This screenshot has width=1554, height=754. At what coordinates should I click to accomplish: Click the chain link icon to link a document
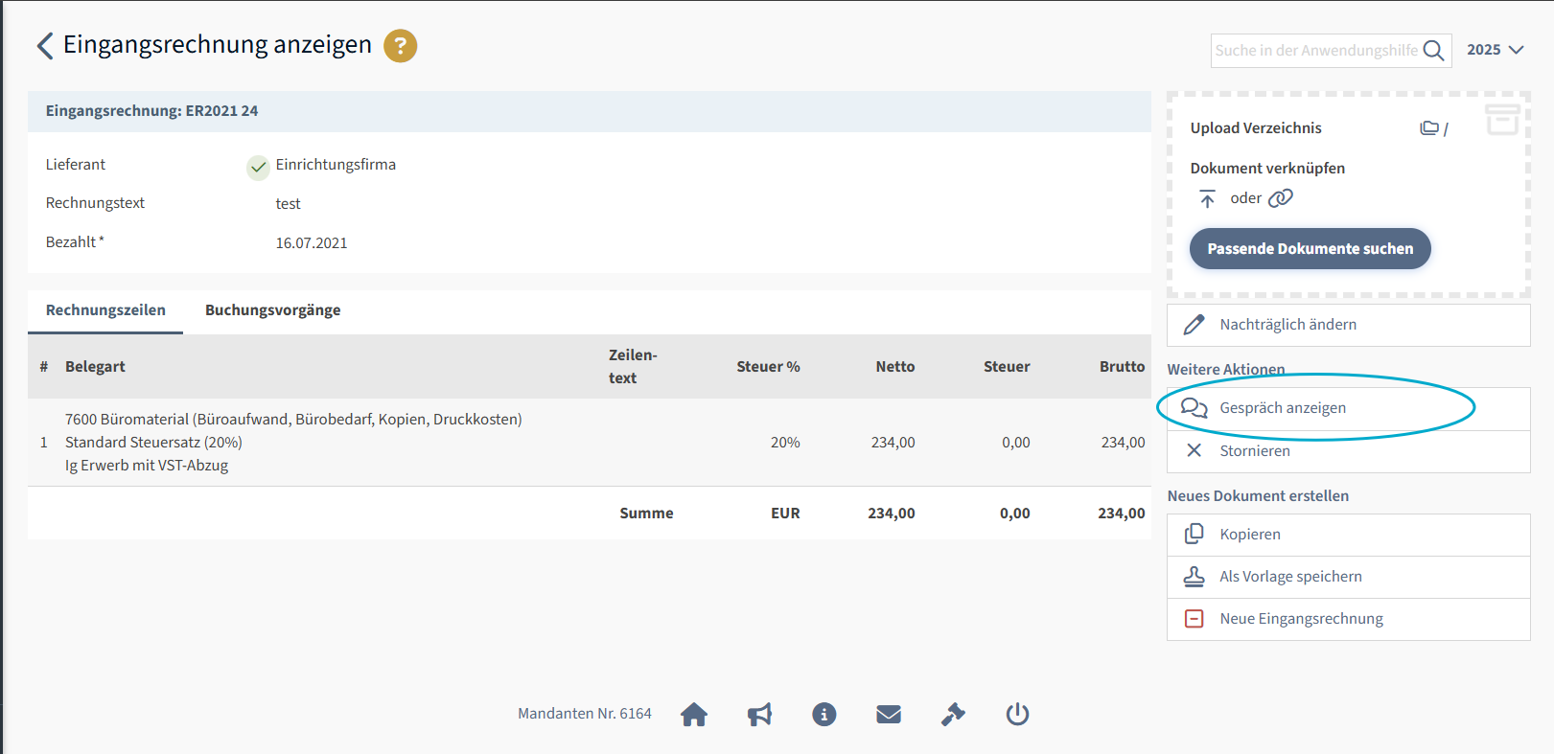tap(1281, 198)
